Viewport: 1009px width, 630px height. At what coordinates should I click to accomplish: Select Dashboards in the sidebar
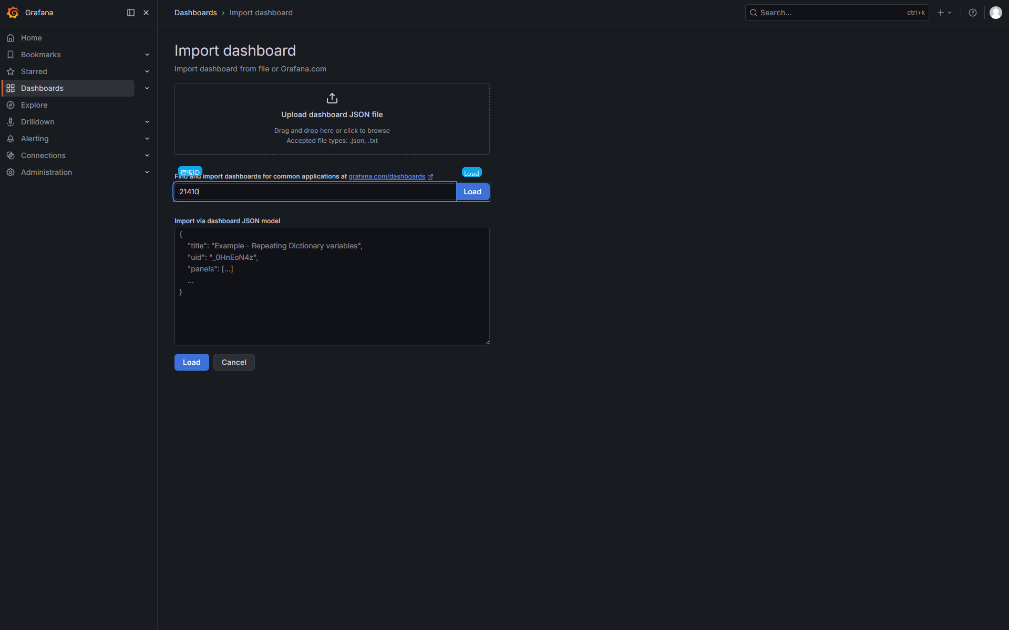(x=68, y=88)
